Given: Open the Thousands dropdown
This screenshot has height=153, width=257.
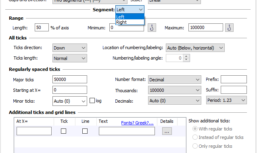Looking at the screenshot, I should pyautogui.click(x=175, y=90).
